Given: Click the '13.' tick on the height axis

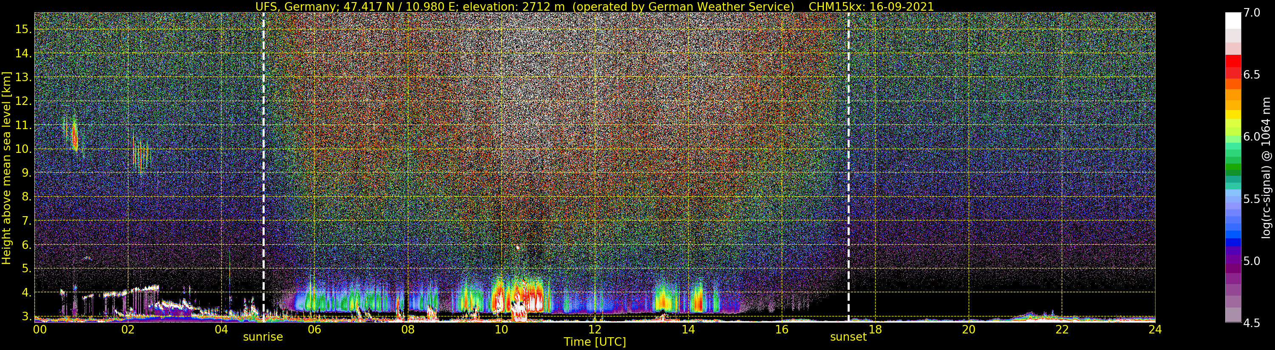Looking at the screenshot, I should [x=23, y=77].
